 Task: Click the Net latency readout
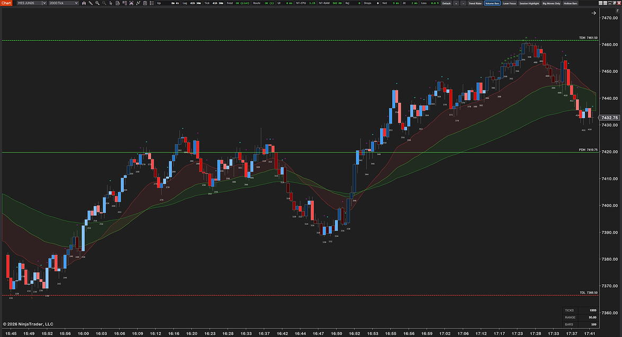[390, 3]
